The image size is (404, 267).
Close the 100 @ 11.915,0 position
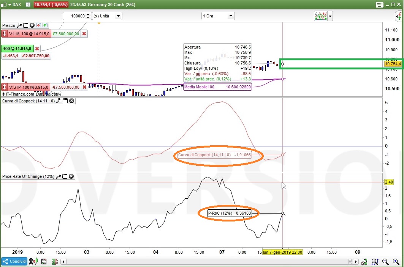click(x=37, y=49)
